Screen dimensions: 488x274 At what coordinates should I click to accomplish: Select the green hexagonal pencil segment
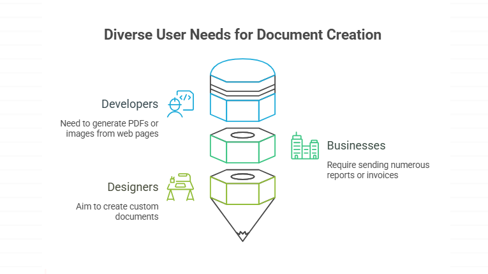coord(242,152)
